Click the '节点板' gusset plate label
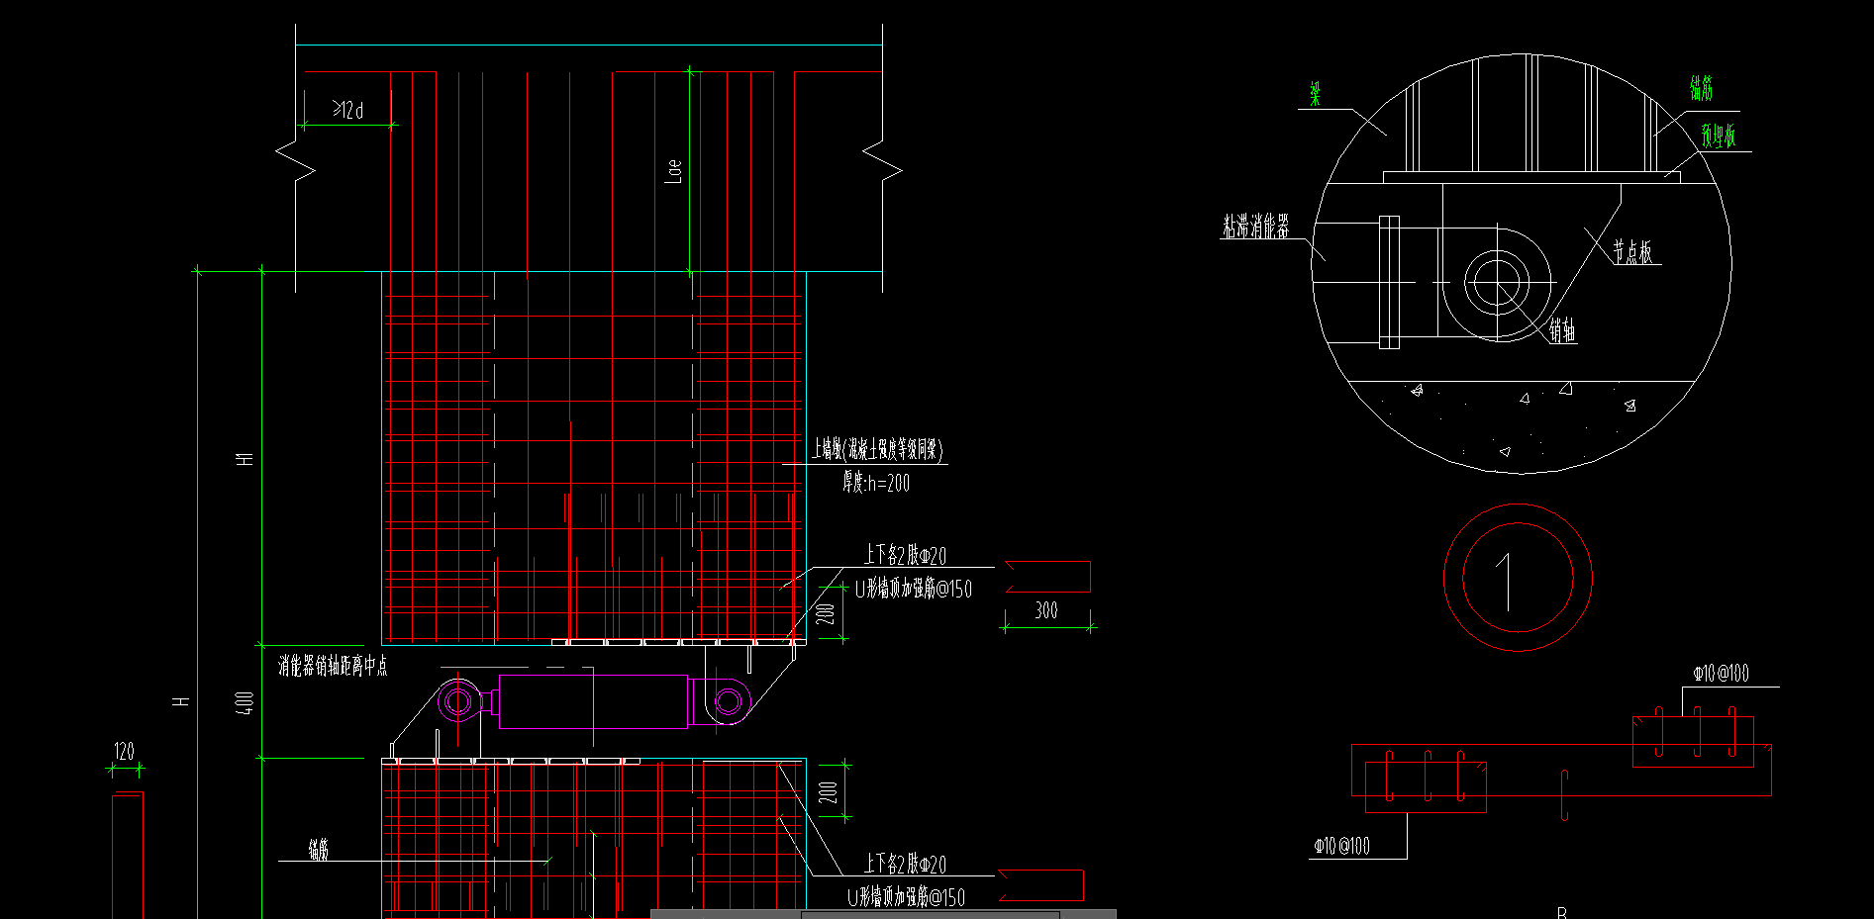Image resolution: width=1874 pixels, height=919 pixels. pyautogui.click(x=1633, y=252)
